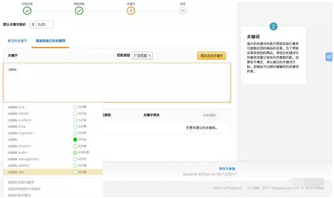
Task: Click the 关键字竞价 column header
Action: [x=151, y=115]
